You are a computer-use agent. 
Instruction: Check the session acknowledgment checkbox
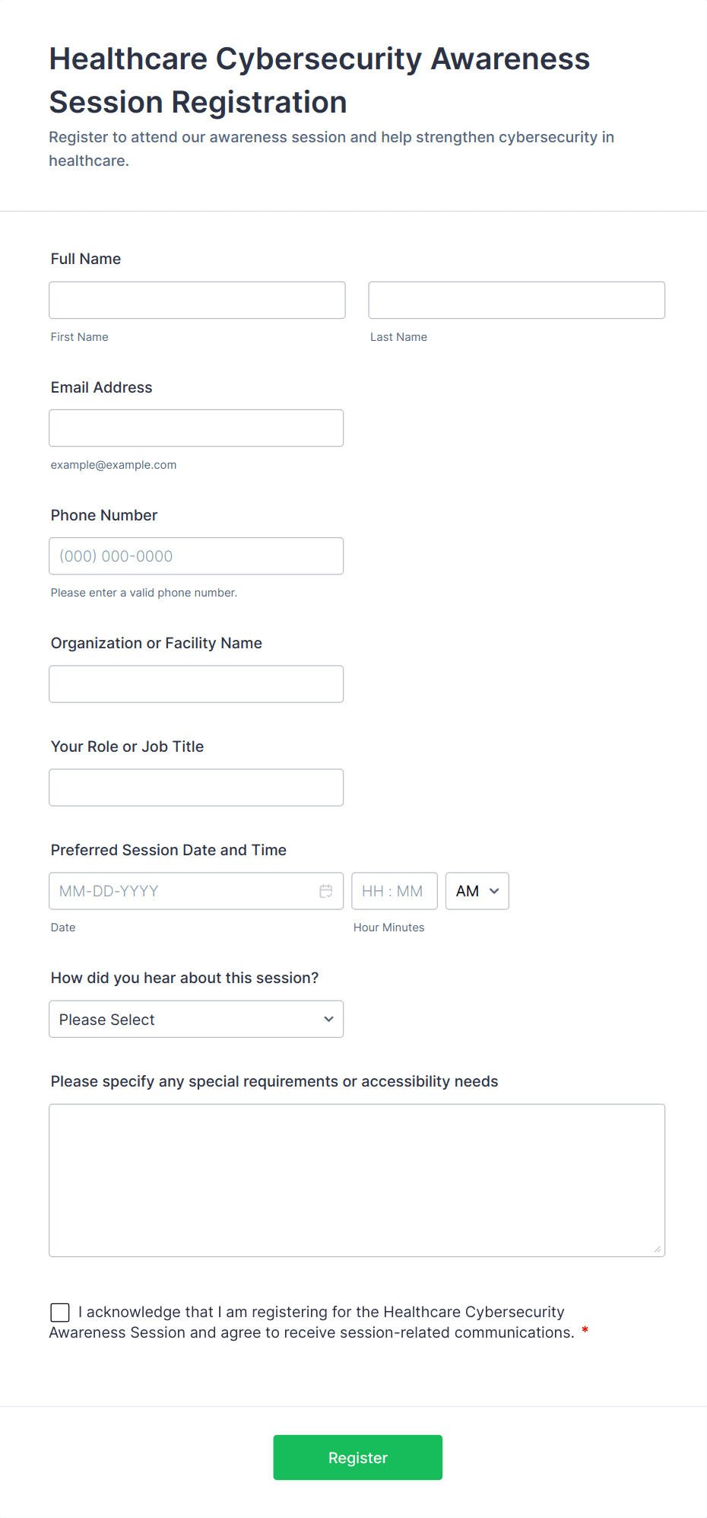(x=60, y=1313)
